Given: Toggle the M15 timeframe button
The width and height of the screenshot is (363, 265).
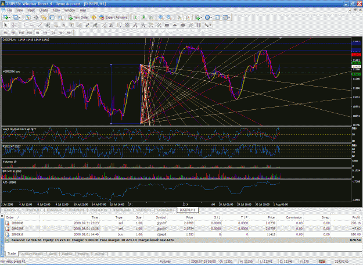Looking at the screenshot, I should click(x=21, y=33).
